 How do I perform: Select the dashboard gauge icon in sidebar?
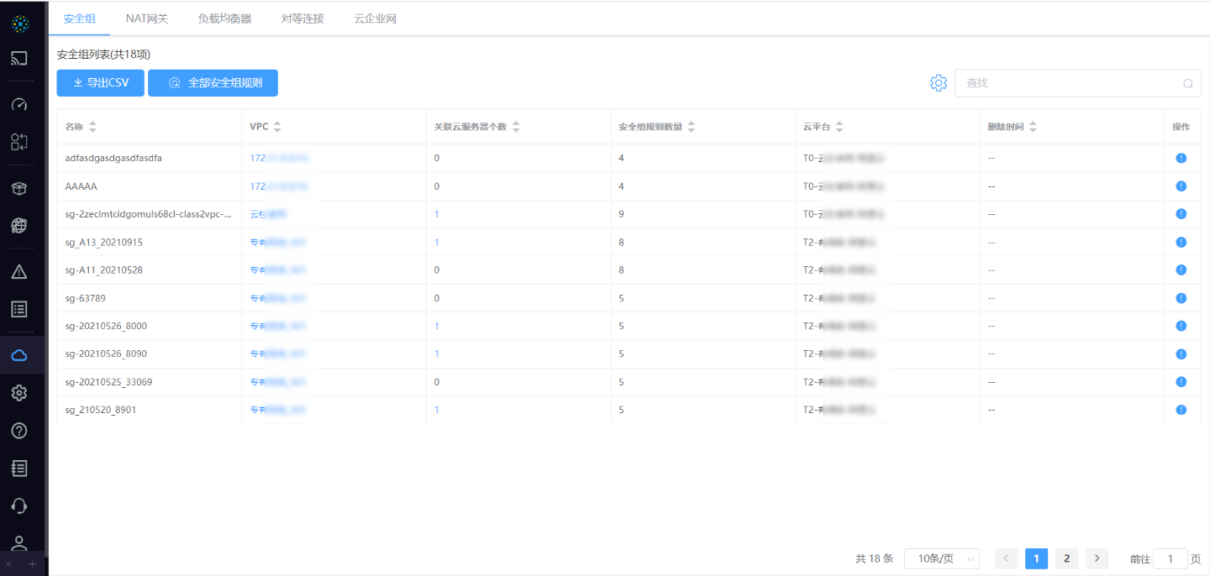click(18, 103)
